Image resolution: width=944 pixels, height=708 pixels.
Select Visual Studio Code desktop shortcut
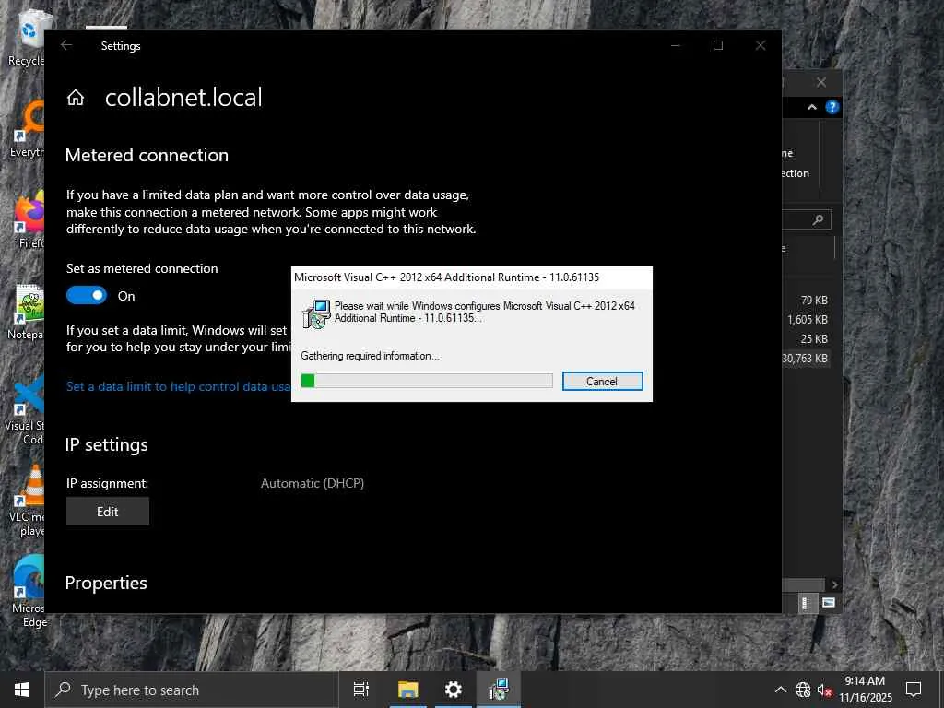[x=24, y=409]
